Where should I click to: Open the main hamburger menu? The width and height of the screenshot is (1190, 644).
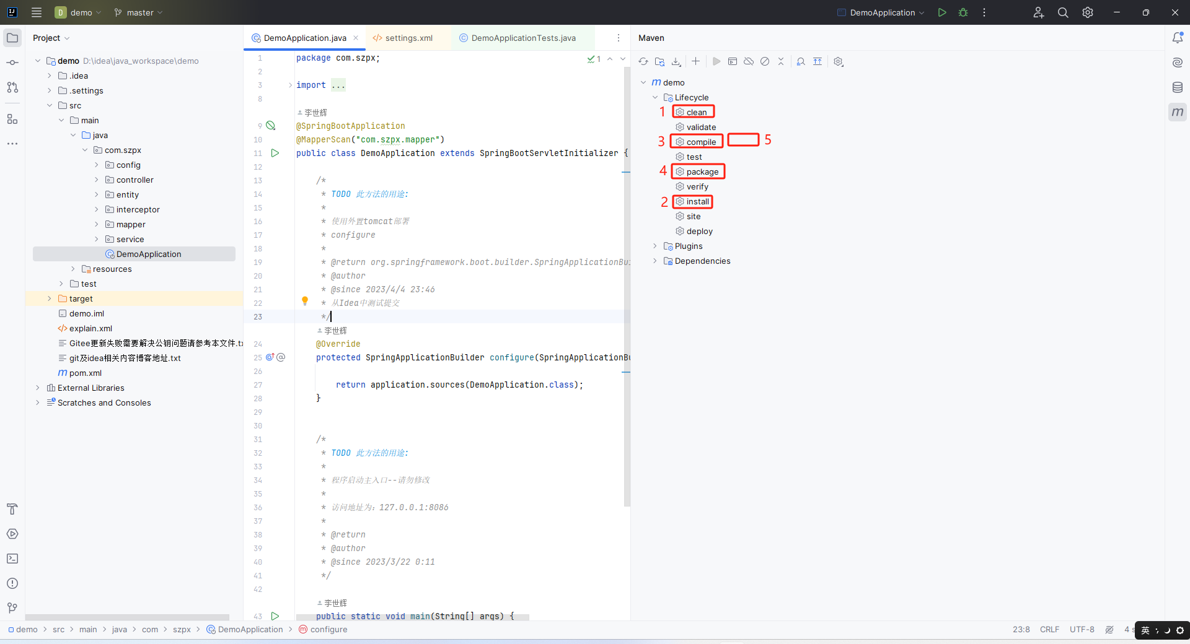(36, 12)
